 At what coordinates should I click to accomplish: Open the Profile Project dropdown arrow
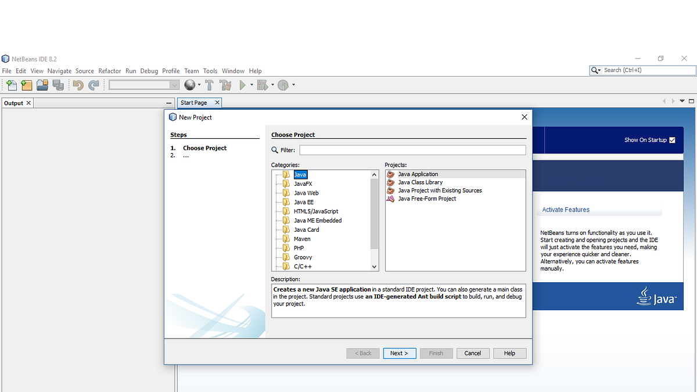point(293,85)
